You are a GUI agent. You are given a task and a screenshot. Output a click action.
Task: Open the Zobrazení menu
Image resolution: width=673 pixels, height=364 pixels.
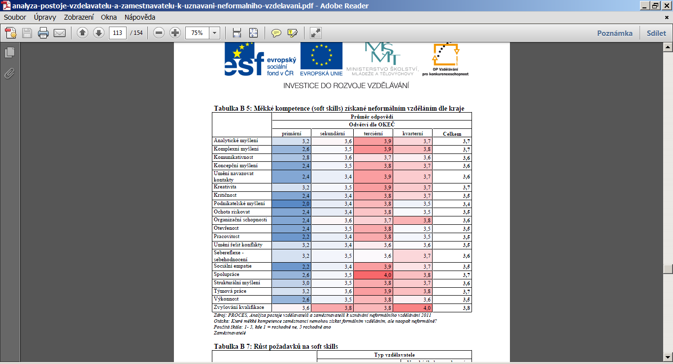pyautogui.click(x=79, y=17)
